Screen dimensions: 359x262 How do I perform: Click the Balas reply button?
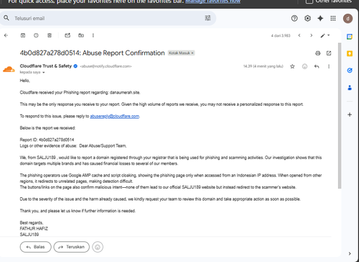(x=35, y=247)
